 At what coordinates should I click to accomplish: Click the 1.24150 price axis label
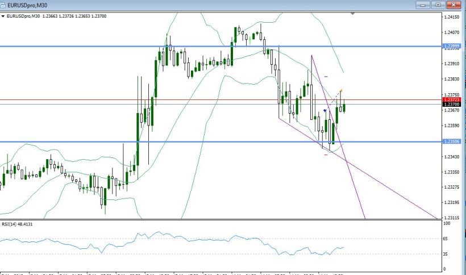[x=452, y=17]
